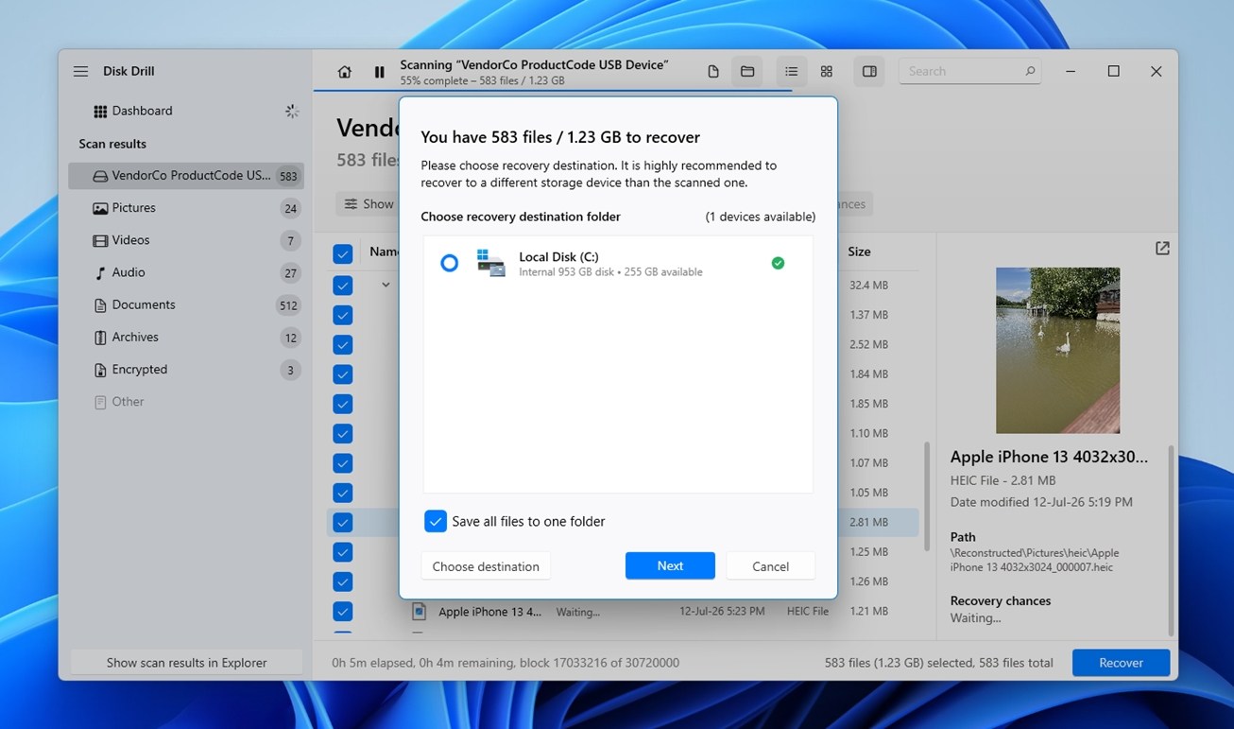The width and height of the screenshot is (1234, 729).
Task: Select Local Disk (C:) radio button
Action: [x=450, y=264]
